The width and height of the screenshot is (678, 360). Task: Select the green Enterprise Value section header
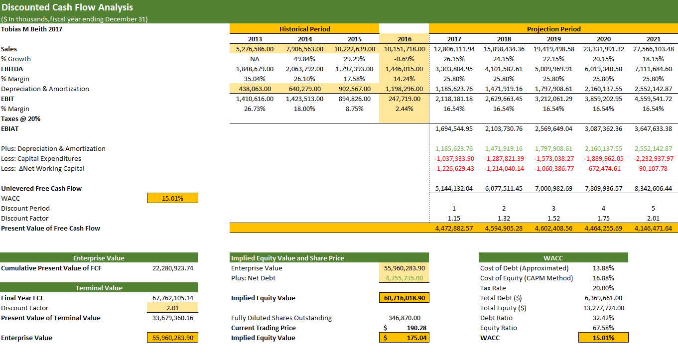pyautogui.click(x=99, y=258)
